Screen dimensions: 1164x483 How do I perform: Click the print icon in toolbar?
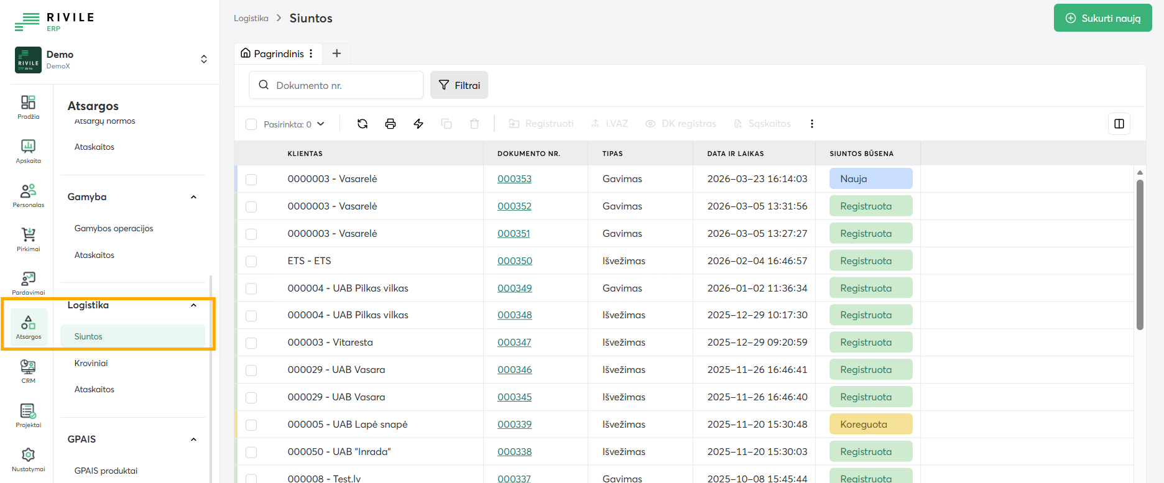[390, 124]
